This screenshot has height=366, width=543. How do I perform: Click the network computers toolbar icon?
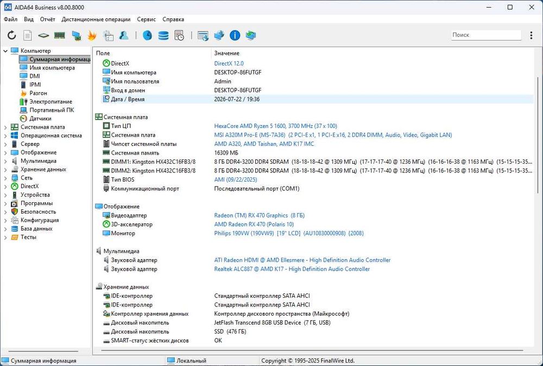point(76,35)
